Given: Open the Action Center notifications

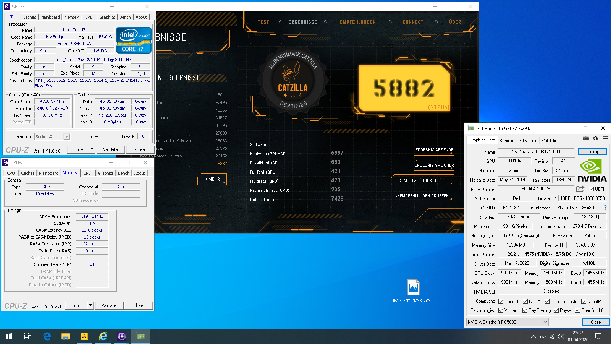Looking at the screenshot, I should point(598,336).
